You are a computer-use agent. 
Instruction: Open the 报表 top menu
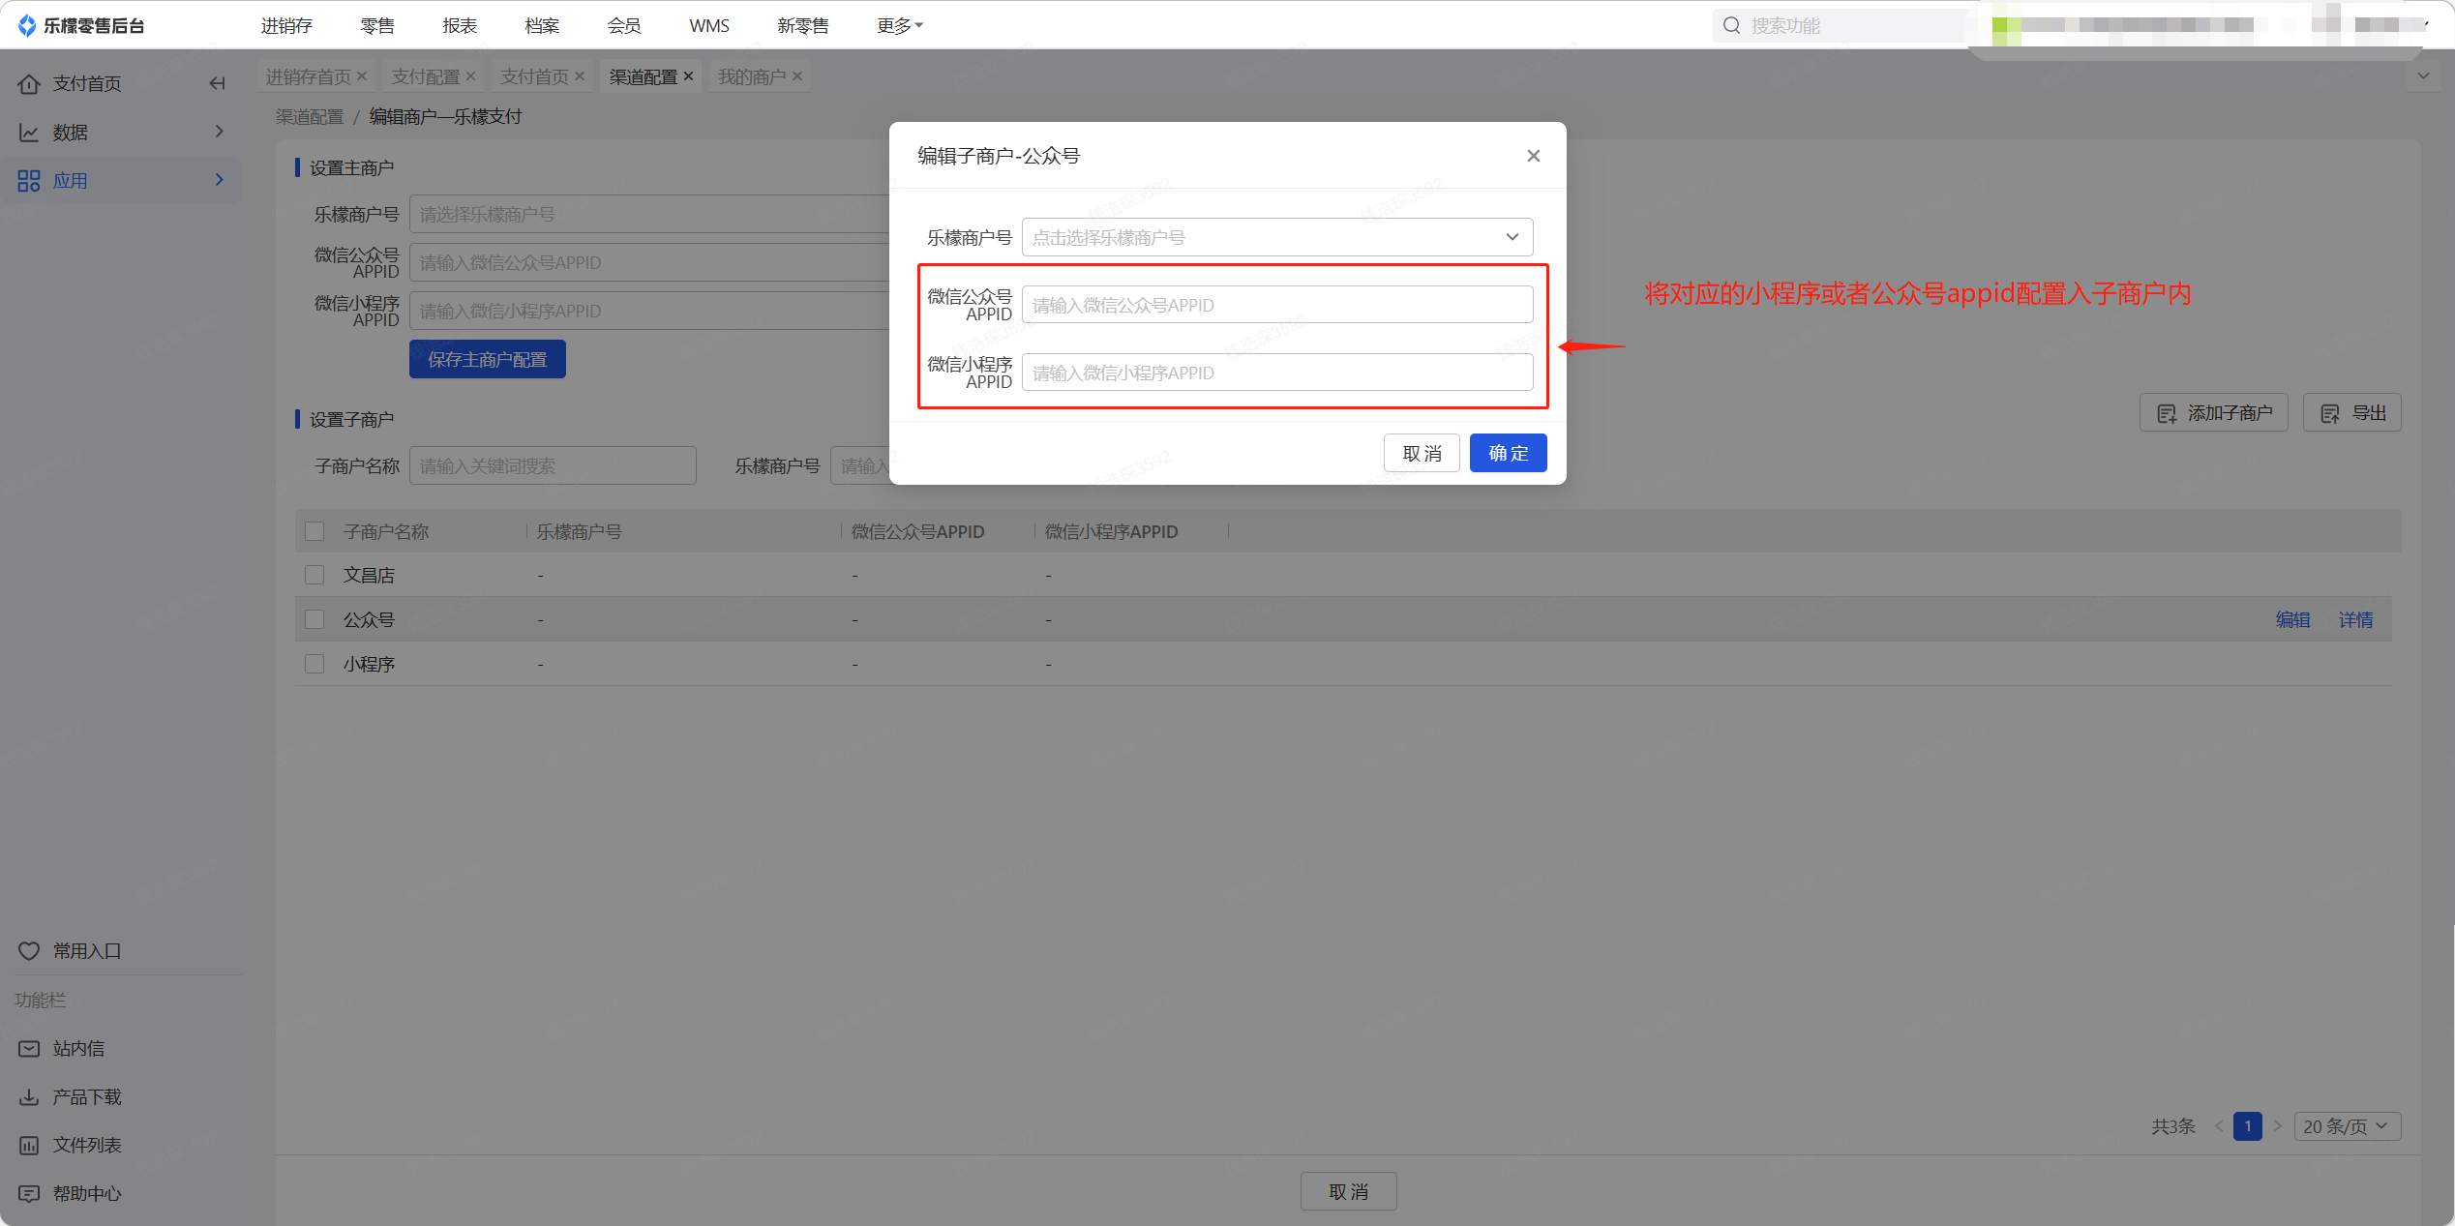(x=460, y=25)
